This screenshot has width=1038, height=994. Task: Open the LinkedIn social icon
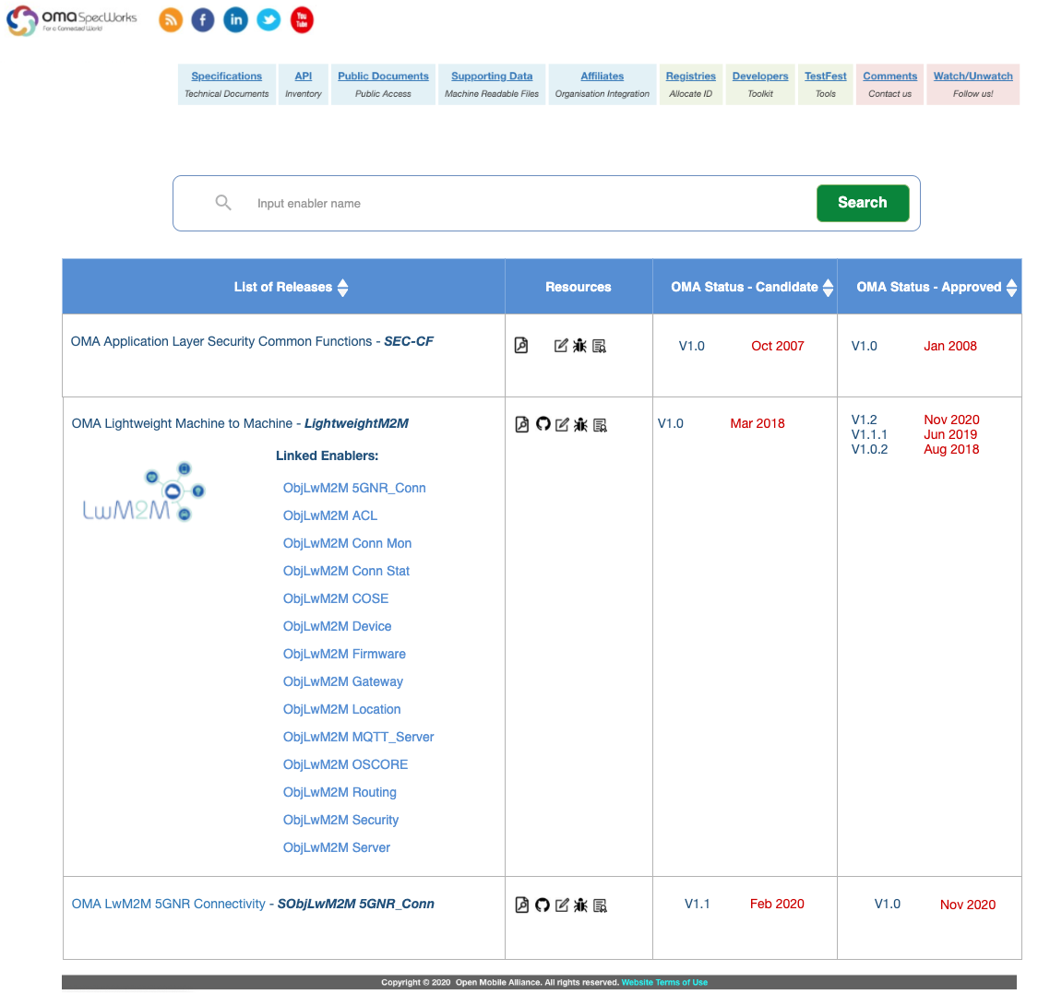(x=235, y=20)
